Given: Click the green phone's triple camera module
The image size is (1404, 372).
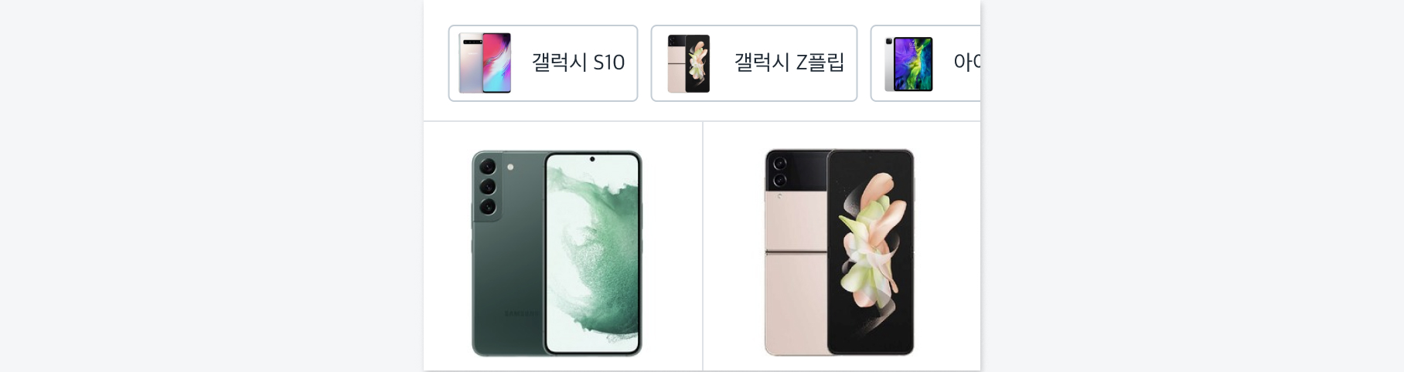Looking at the screenshot, I should (x=487, y=187).
